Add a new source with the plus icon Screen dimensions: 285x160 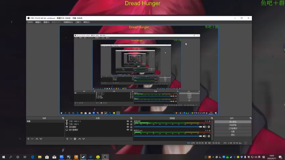[67, 139]
